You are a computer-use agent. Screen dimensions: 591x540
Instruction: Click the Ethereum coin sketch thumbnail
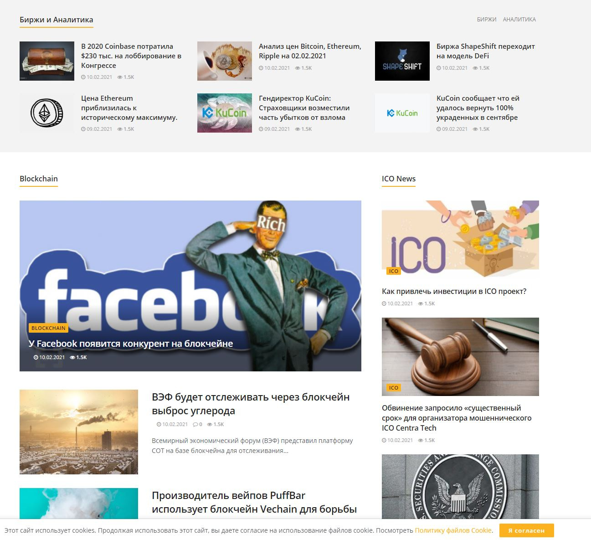[46, 113]
